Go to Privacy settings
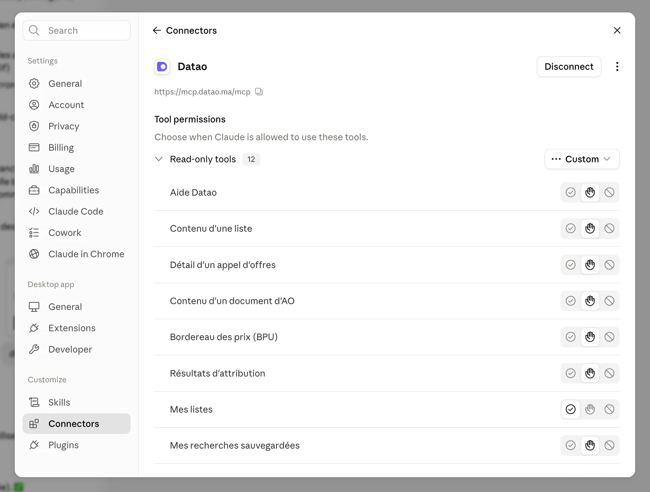The image size is (650, 492). 77,126
